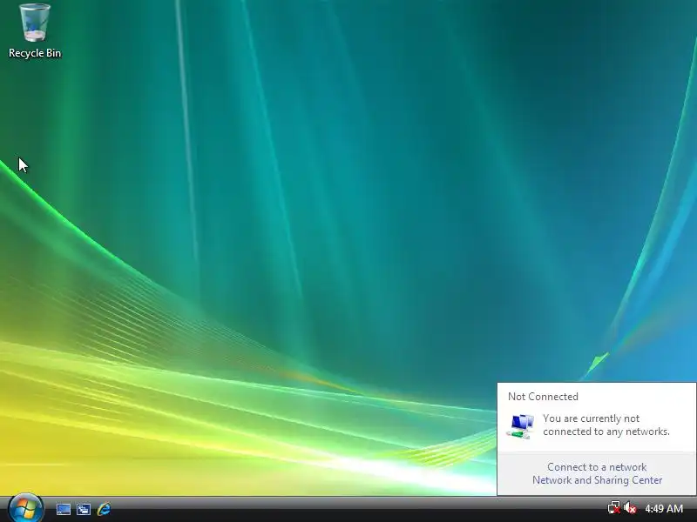Click the network tray icon with red X
697x522 pixels.
click(614, 508)
